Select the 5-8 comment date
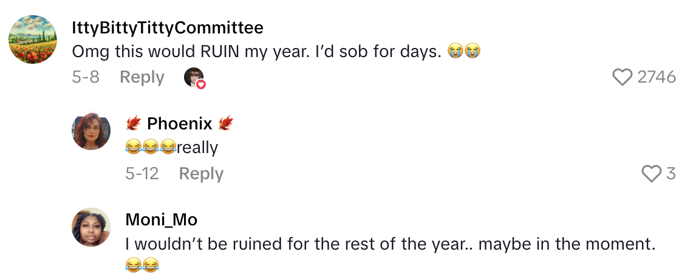696x277 pixels. point(86,77)
